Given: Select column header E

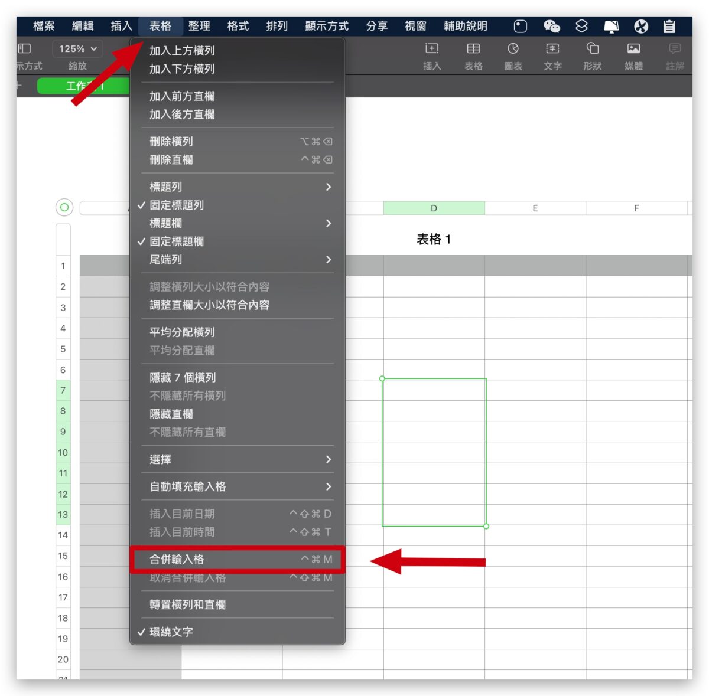Looking at the screenshot, I should click(x=535, y=208).
